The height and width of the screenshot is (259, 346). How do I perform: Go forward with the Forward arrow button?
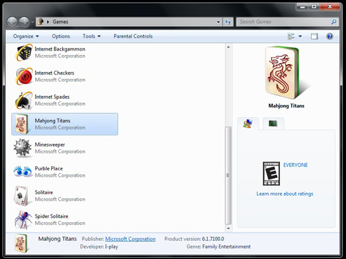pyautogui.click(x=24, y=22)
